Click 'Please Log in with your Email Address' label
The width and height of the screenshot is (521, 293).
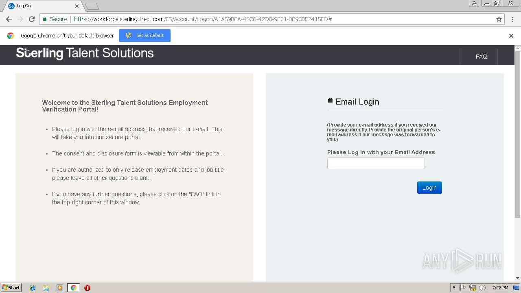click(381, 152)
